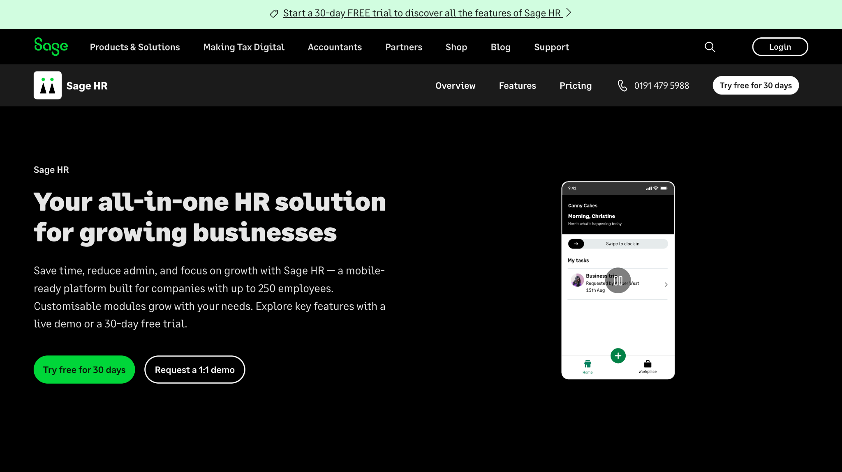Viewport: 842px width, 472px height.
Task: Click the employee avatar in My tasks
Action: coord(577,281)
